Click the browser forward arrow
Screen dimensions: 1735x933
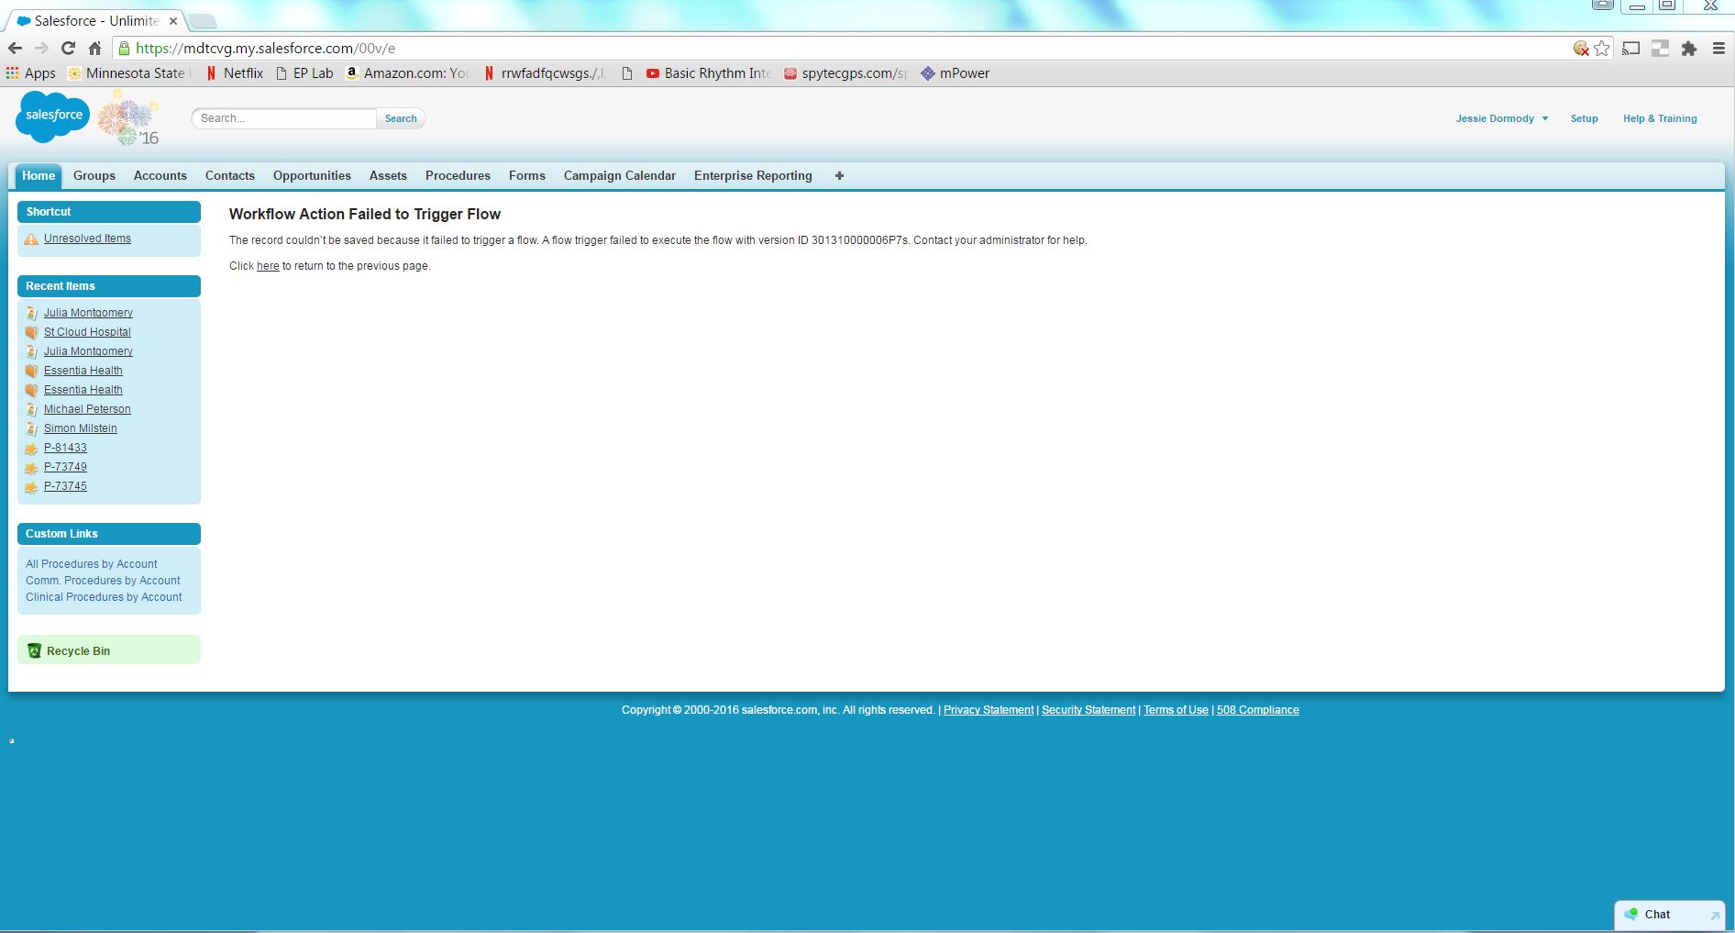point(41,49)
